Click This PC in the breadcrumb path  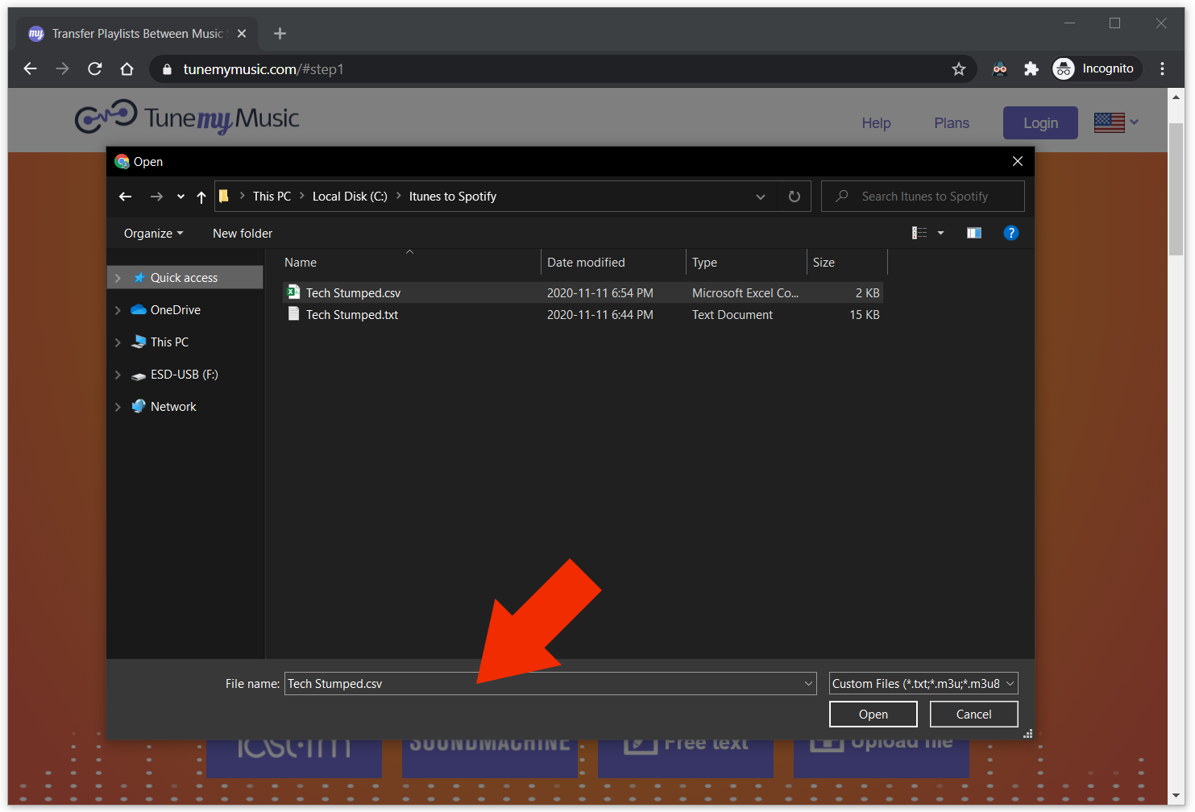point(272,197)
